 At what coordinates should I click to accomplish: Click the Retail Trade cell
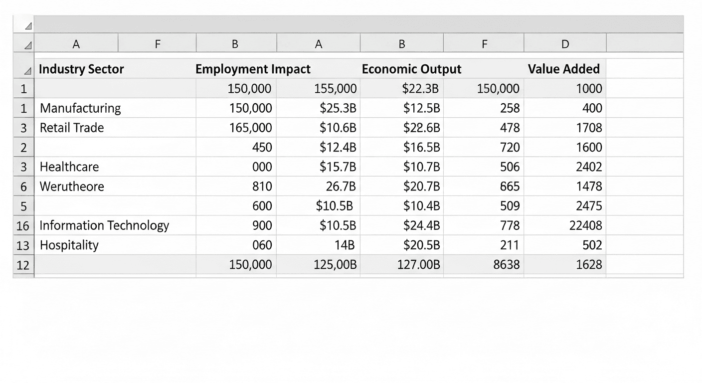click(71, 128)
